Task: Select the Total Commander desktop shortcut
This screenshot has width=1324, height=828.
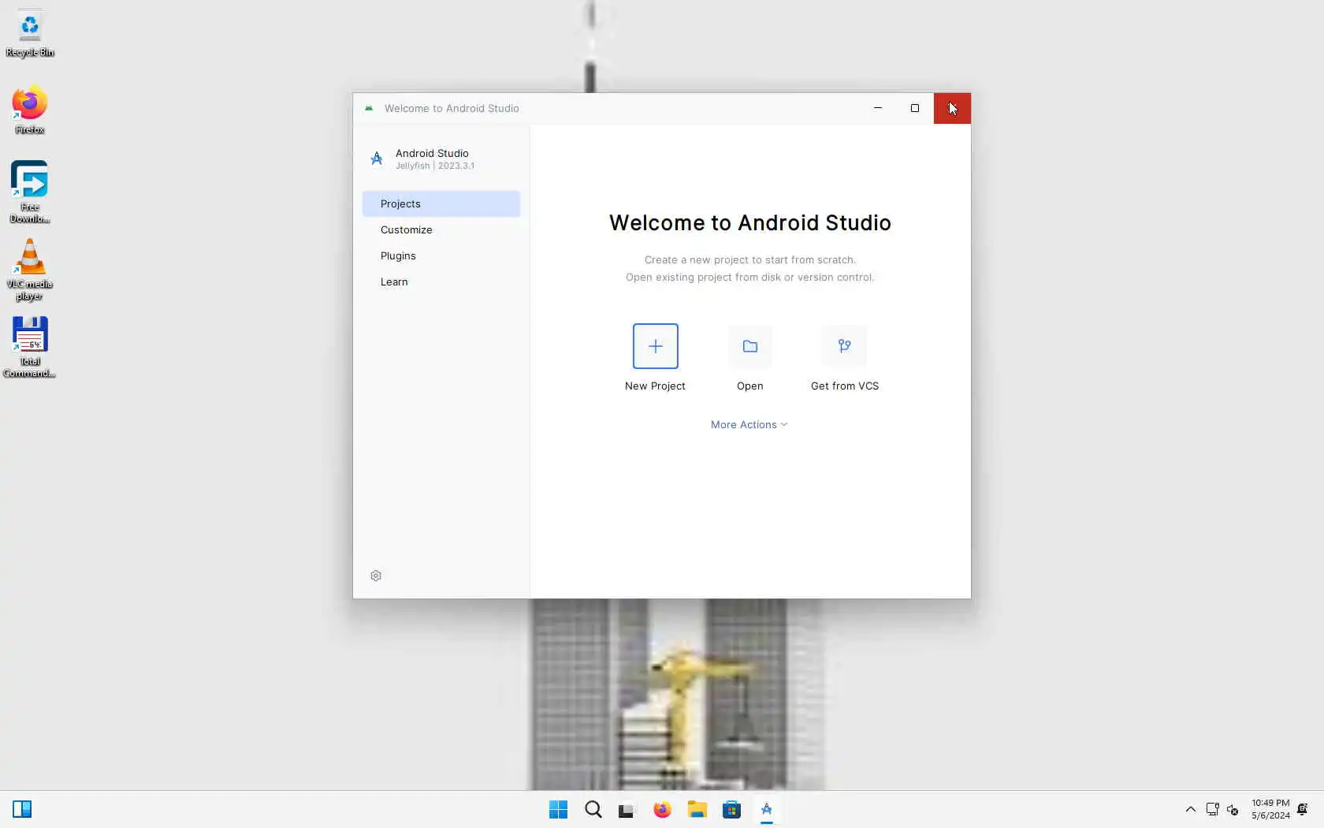Action: pyautogui.click(x=30, y=347)
